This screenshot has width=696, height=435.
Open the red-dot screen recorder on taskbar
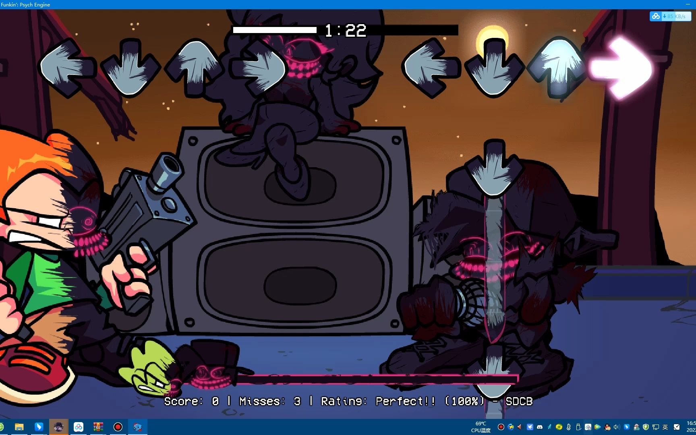118,427
